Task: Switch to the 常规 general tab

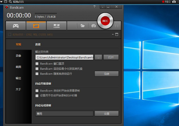Action: coord(18,45)
